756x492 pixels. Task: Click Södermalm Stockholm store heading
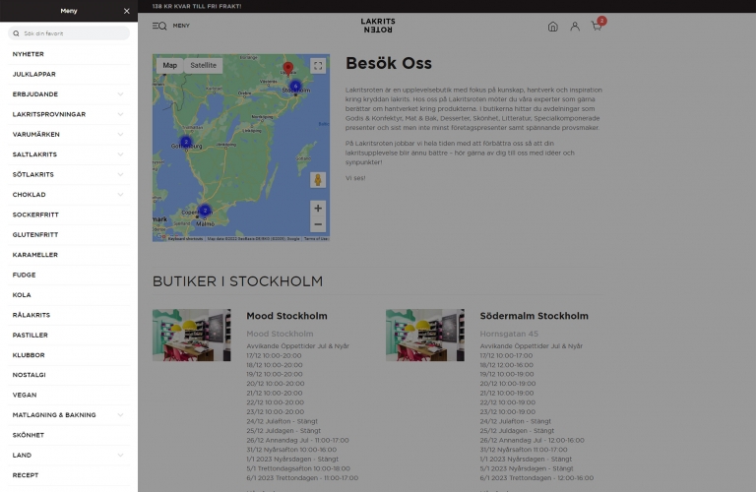[x=534, y=316]
